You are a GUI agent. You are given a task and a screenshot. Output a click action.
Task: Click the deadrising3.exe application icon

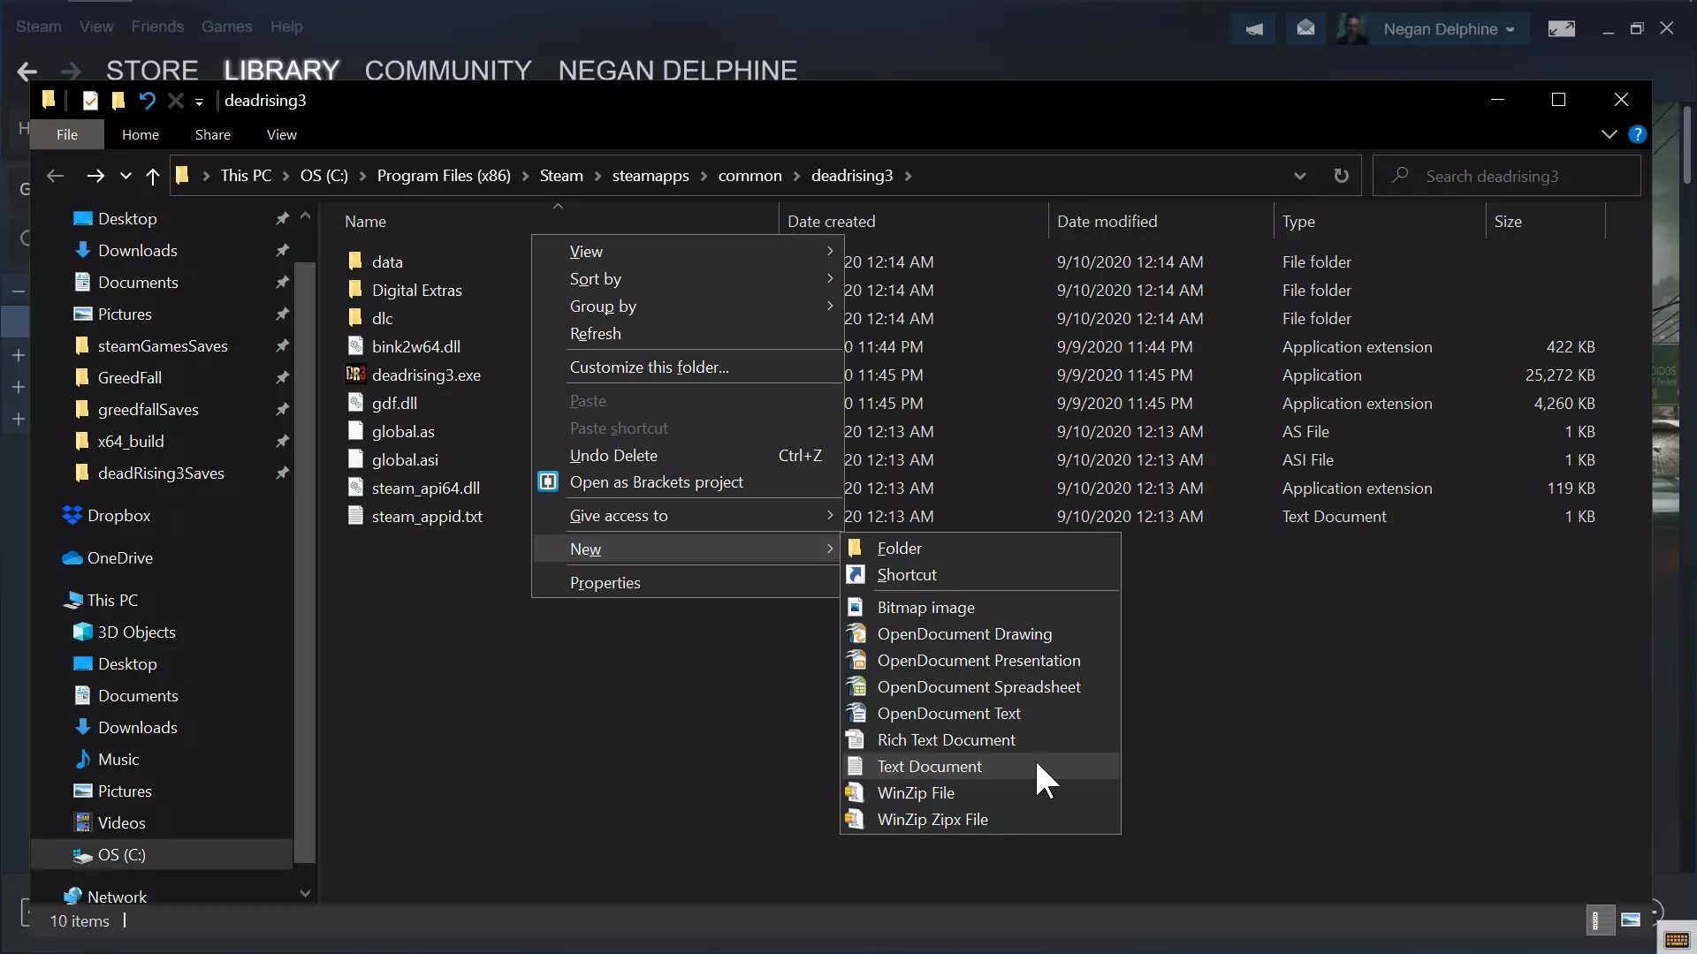355,375
